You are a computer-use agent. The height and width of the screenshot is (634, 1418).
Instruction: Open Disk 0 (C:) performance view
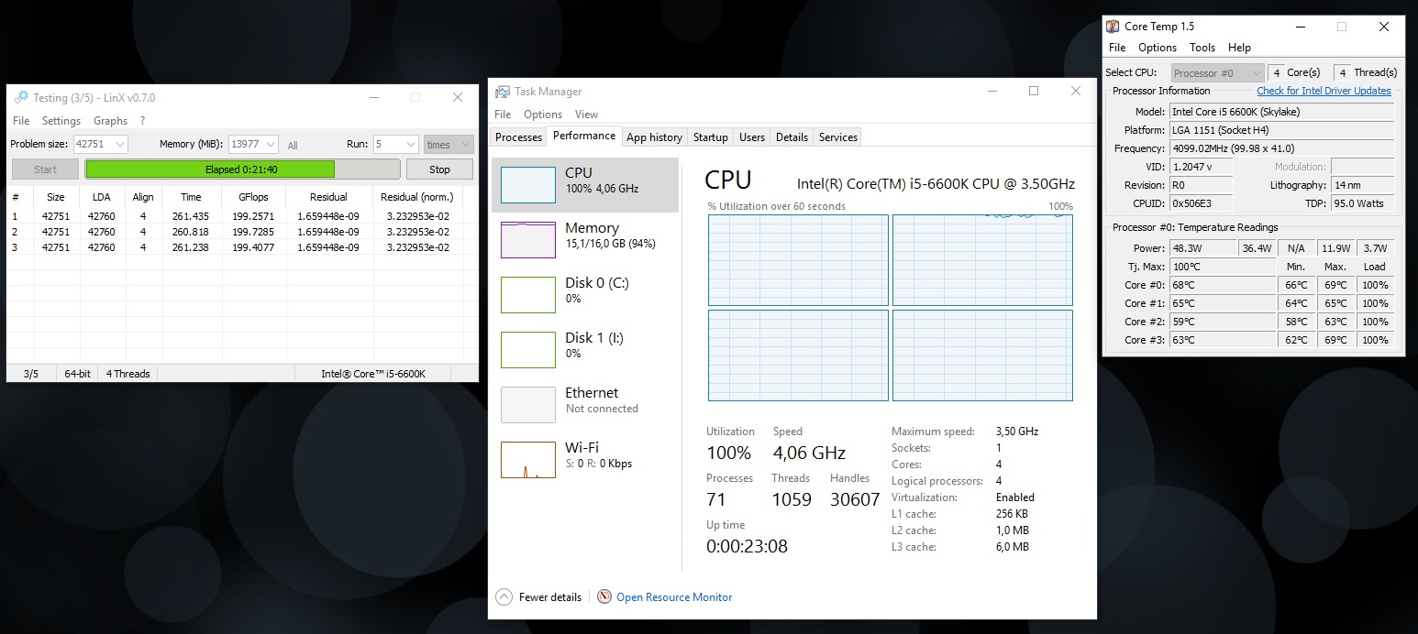point(587,295)
